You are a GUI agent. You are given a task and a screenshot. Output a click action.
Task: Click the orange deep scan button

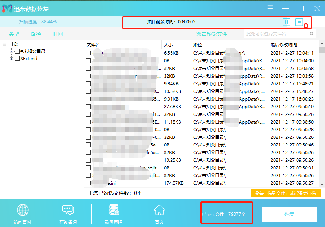(285, 193)
